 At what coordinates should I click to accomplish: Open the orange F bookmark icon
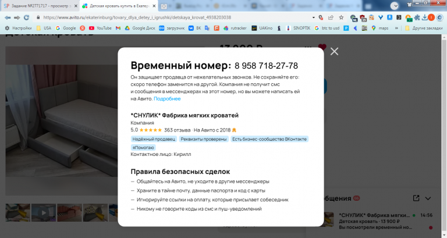(217, 28)
